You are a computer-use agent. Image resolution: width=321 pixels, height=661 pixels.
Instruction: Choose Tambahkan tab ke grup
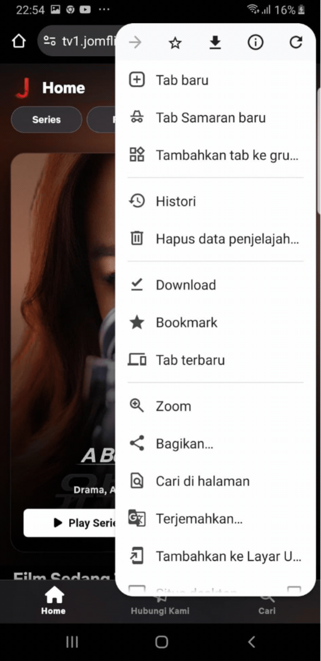[216, 155]
